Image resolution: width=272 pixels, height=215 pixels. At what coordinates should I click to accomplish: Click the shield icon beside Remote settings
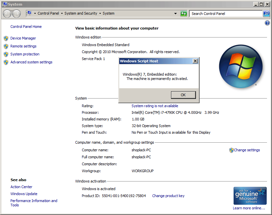coord(6,46)
